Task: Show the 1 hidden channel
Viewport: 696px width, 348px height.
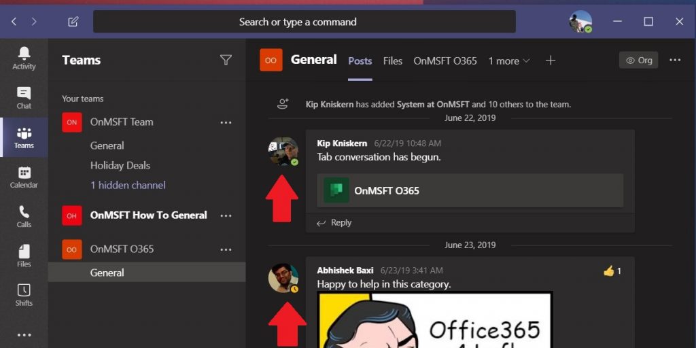Action: pyautogui.click(x=128, y=185)
